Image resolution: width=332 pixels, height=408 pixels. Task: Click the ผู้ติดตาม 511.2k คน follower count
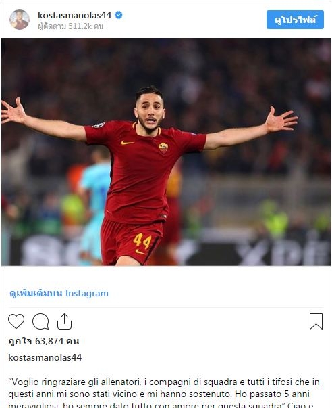coord(71,26)
